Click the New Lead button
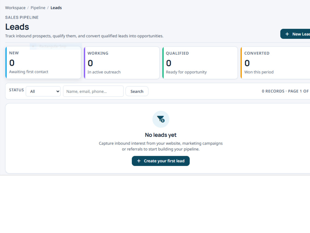The width and height of the screenshot is (310, 233). (x=295, y=34)
